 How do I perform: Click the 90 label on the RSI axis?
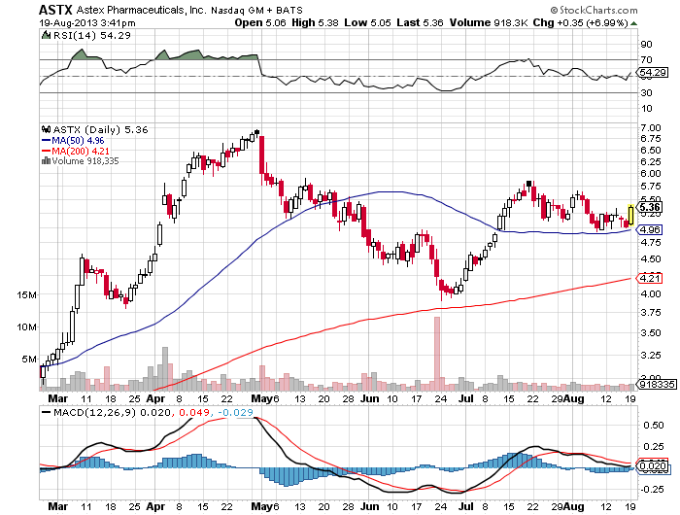646,45
